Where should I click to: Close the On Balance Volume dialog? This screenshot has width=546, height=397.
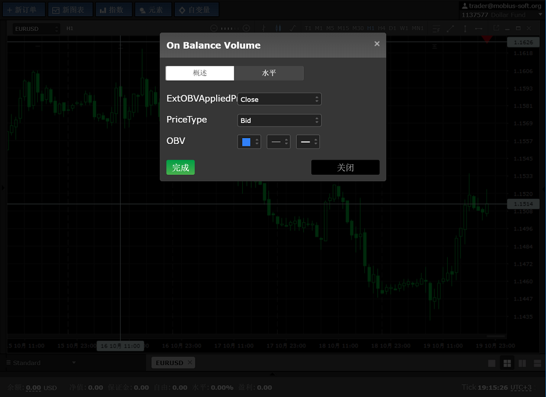(377, 44)
